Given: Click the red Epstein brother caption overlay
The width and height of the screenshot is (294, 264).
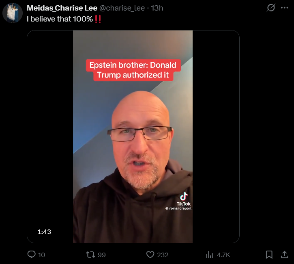Looking at the screenshot, I should (133, 70).
